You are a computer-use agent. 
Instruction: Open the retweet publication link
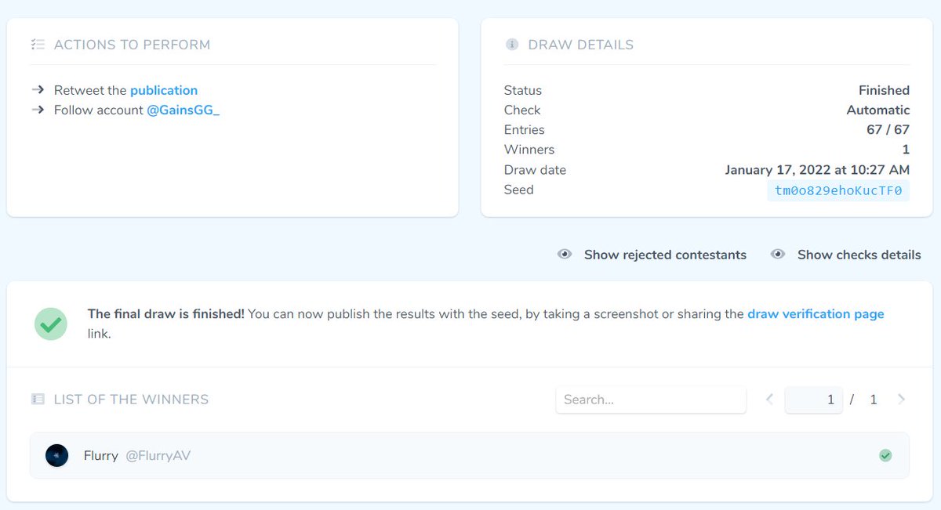click(x=164, y=90)
